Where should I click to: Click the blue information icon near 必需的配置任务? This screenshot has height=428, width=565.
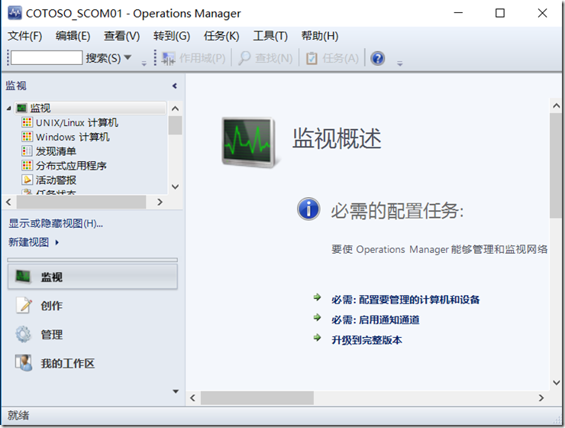[x=308, y=209]
